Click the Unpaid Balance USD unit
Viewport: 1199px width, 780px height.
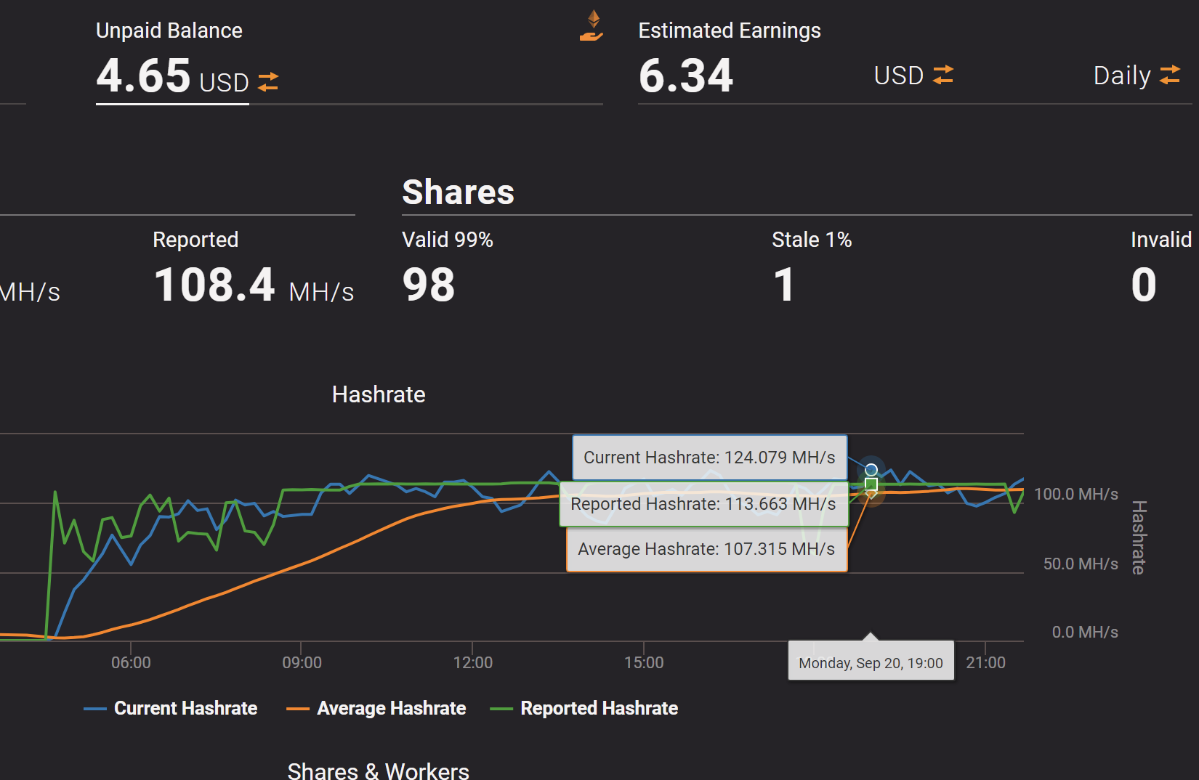(x=224, y=83)
